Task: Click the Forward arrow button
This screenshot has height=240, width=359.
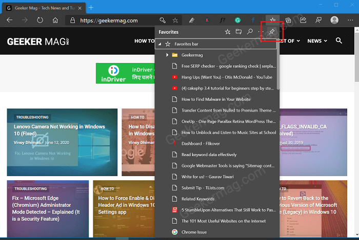Action: point(25,20)
